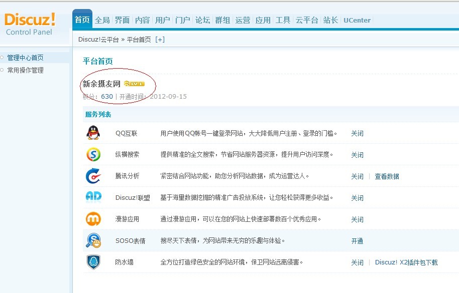Click the Discuz! Control Panel logo
459x293 pixels.
(30, 24)
